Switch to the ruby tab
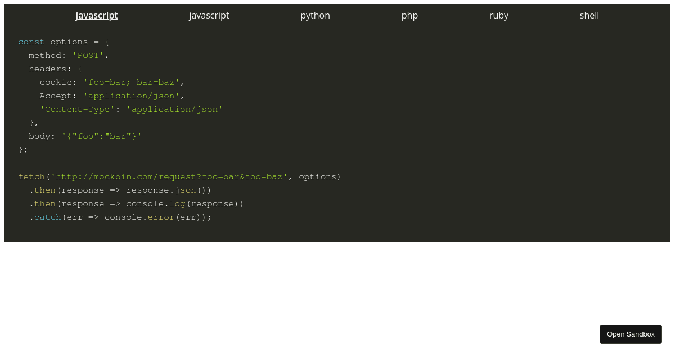The height and width of the screenshot is (354, 675). pos(498,15)
